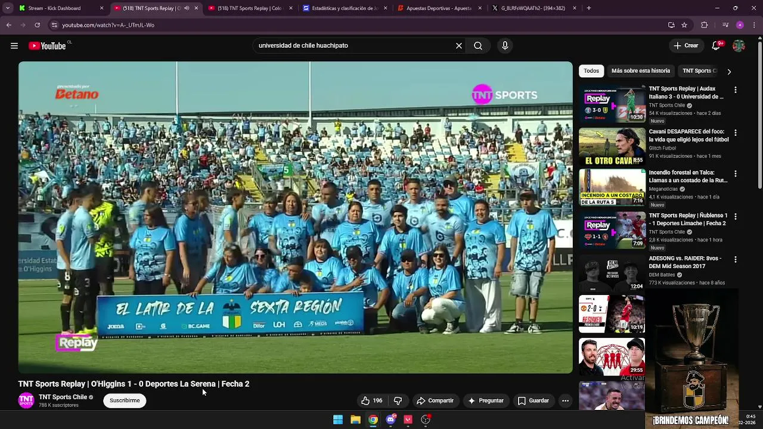Go back in browser history
The height and width of the screenshot is (429, 763).
pos(8,25)
